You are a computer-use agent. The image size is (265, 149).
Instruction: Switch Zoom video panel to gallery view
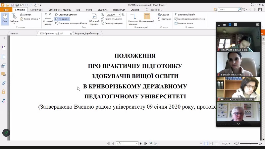235,25
